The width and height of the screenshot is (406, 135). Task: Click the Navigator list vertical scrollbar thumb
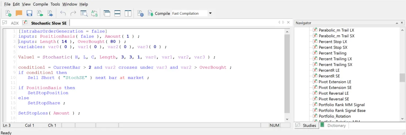tap(402, 78)
